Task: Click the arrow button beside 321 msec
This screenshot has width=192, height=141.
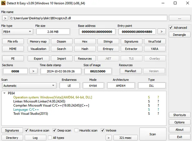Action: [109, 138]
